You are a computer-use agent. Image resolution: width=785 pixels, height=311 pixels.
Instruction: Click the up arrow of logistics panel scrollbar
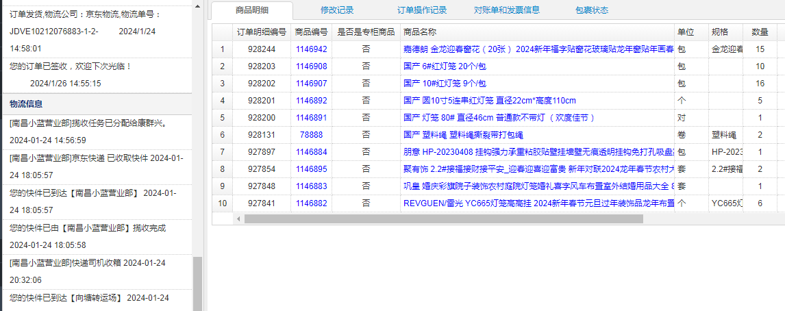(197, 6)
